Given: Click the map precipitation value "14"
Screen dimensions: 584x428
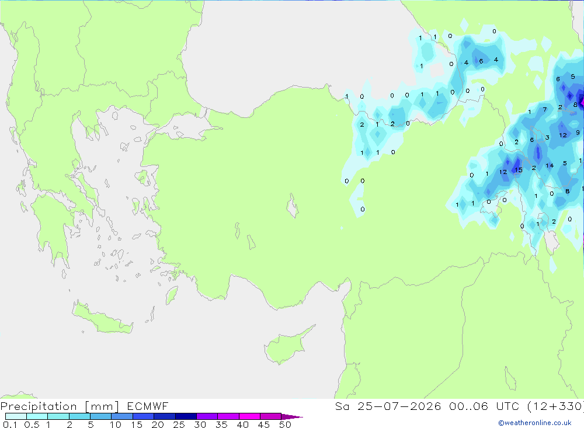Looking at the screenshot, I should tap(550, 166).
